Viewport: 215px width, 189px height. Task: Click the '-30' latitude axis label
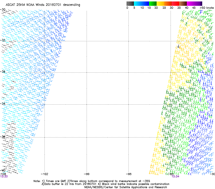pyautogui.click(x=3, y=10)
